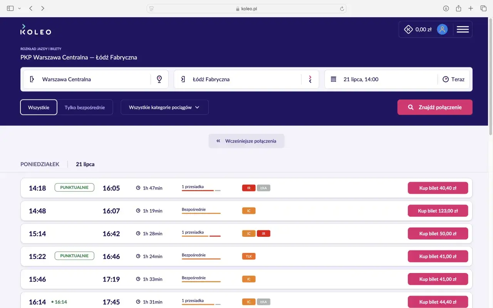Show Safari tab overview
The height and width of the screenshot is (308, 493).
click(x=483, y=8)
